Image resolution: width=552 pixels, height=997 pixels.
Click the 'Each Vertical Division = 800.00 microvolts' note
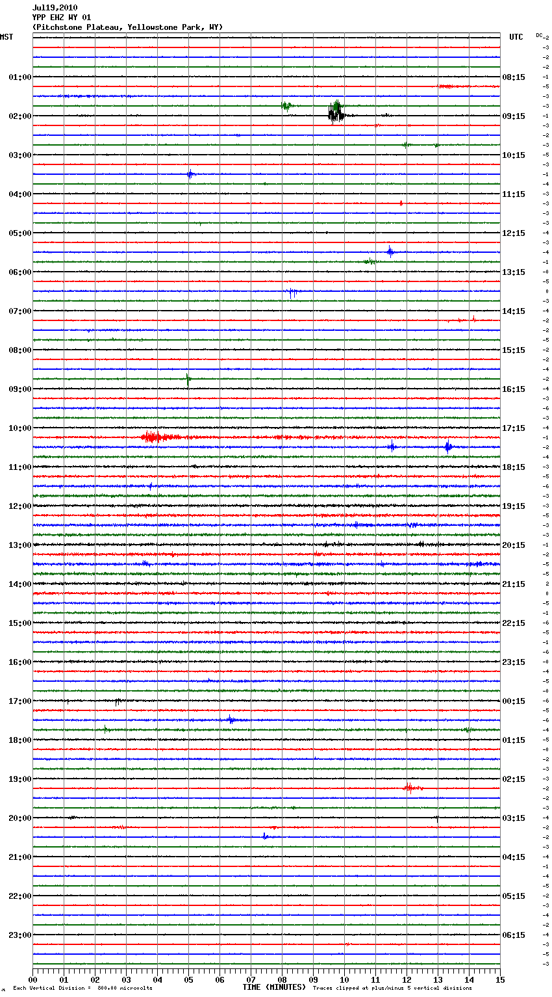[83, 988]
